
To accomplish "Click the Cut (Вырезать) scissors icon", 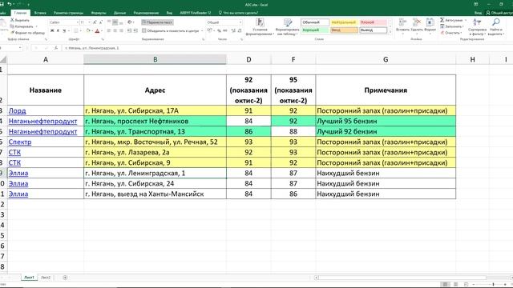I will point(12,20).
